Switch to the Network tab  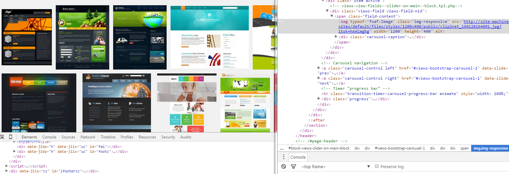pos(88,137)
